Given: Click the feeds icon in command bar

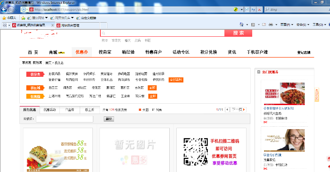Looking at the screenshot, I should [x=253, y=25].
